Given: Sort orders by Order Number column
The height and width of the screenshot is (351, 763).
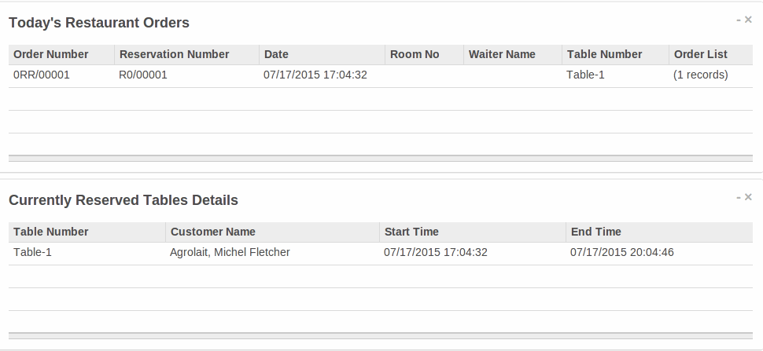Looking at the screenshot, I should [51, 54].
